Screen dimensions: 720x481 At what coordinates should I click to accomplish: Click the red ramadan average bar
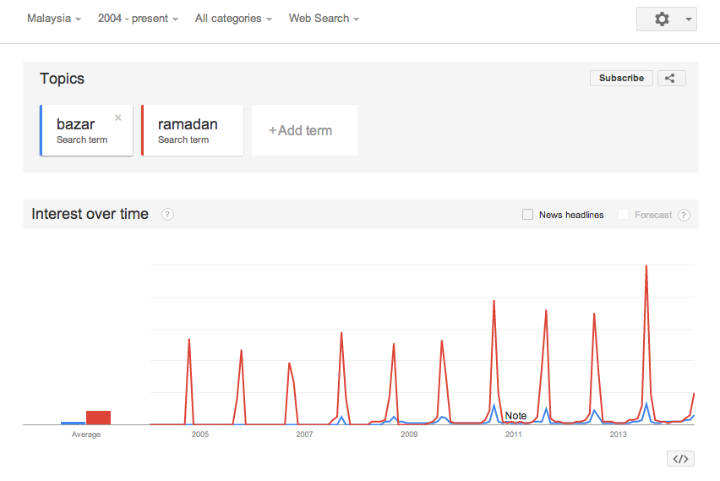tap(98, 418)
